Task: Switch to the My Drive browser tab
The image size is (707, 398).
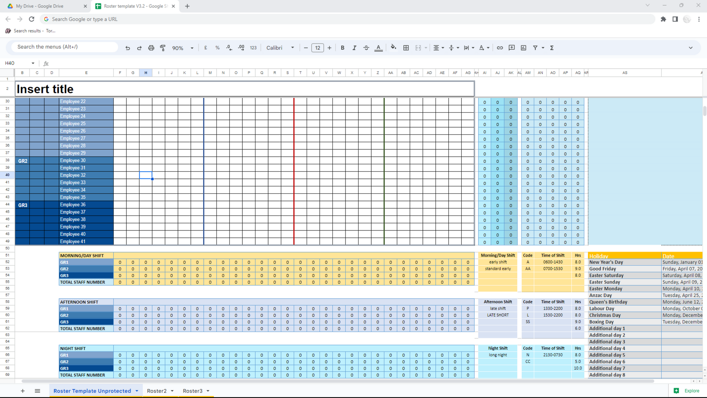Action: pos(40,6)
